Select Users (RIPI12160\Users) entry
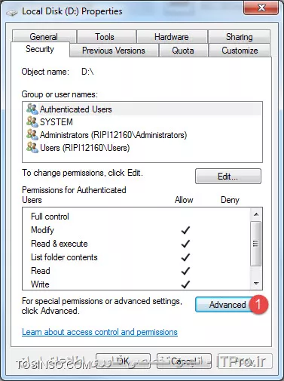284x381 pixels. pos(142,148)
